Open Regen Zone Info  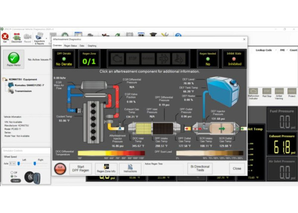[106, 168]
